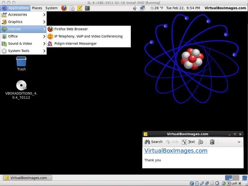Launch Pidgin Internet Messenger
The width and height of the screenshot is (248, 186).
[x=89, y=44]
